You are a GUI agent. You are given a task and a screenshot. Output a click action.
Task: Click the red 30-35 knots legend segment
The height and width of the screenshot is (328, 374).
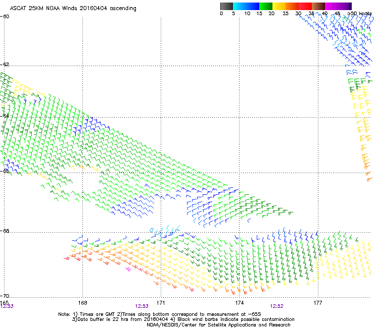click(305, 6)
